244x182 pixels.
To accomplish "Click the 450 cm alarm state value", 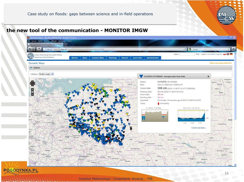I will (x=160, y=95).
